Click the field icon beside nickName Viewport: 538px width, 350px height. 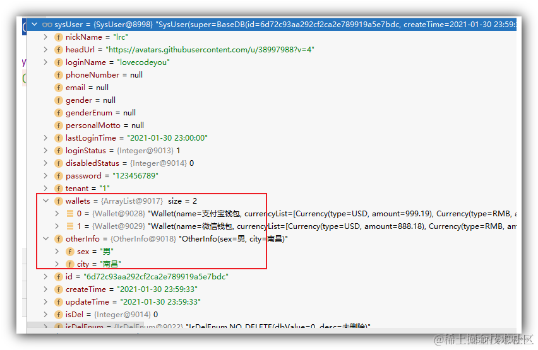59,37
